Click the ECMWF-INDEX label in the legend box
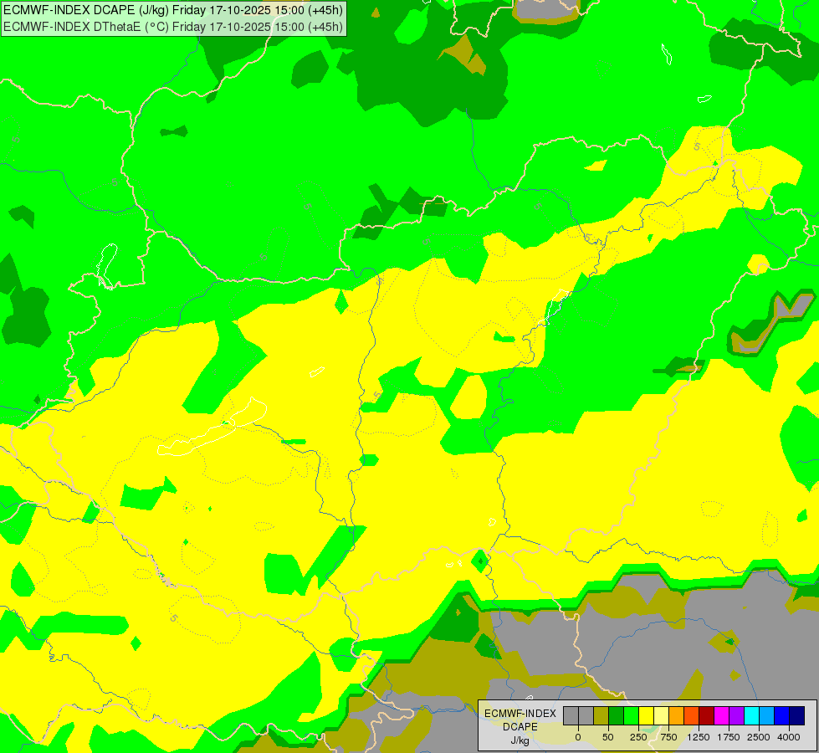 coord(520,714)
